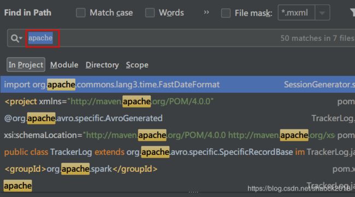Select the project xmlns result row

point(177,102)
